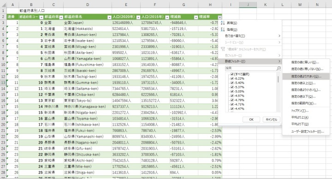Uncheck the -5.37% filter value
This screenshot has height=179, width=332.
(x=232, y=87)
